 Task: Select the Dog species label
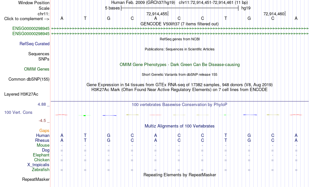tap(46, 150)
